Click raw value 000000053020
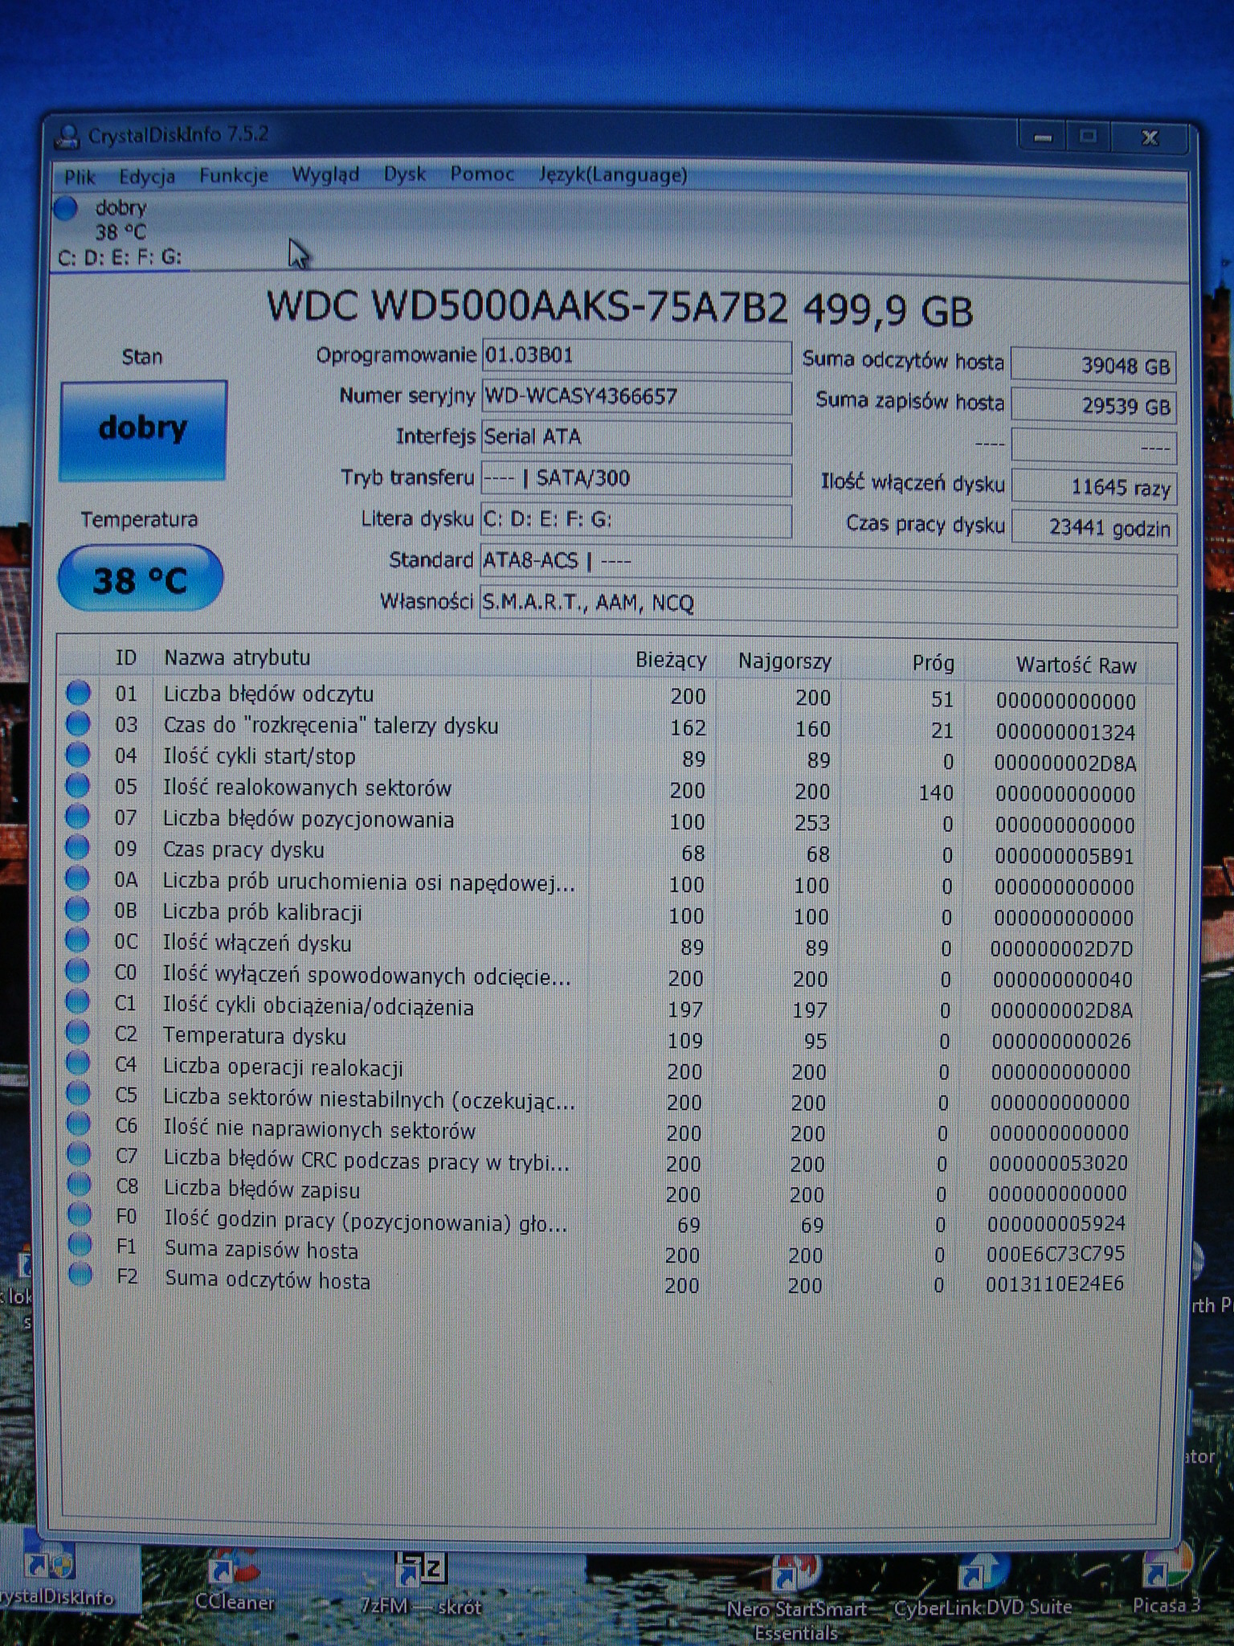Image resolution: width=1234 pixels, height=1646 pixels. 1058,1163
